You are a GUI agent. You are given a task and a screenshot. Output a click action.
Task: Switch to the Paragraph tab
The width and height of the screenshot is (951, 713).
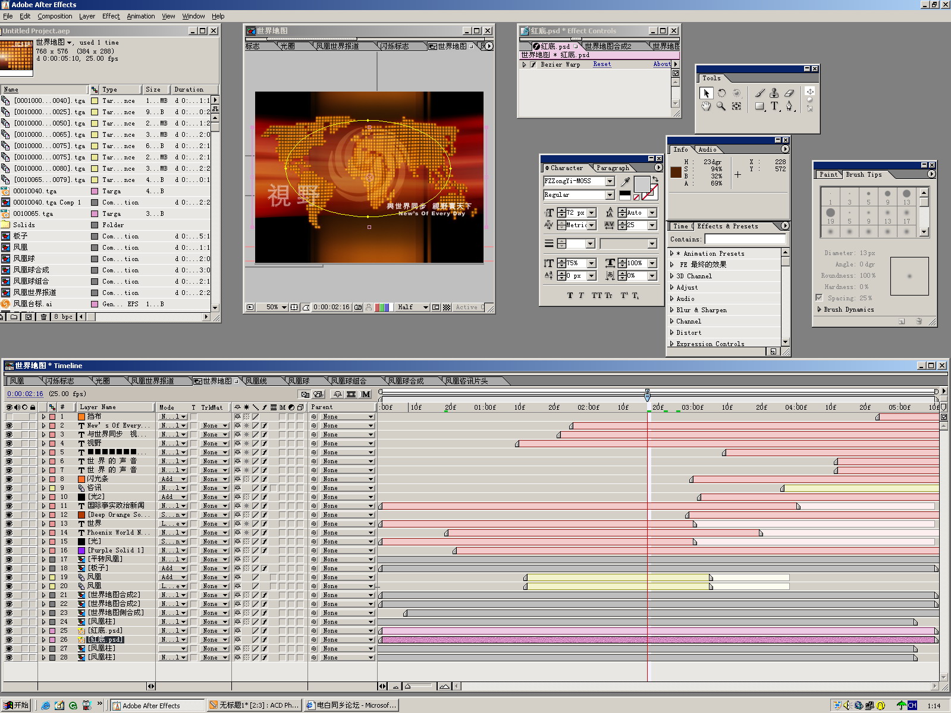[x=612, y=168]
